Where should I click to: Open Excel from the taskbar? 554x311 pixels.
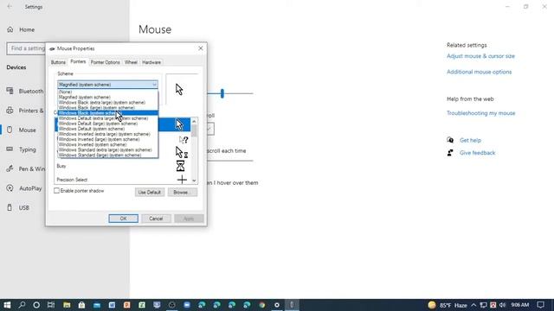[x=142, y=305]
